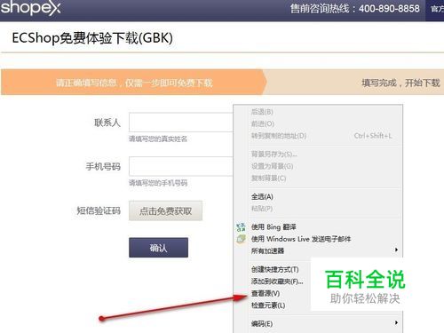Expand the 编码(E) submenu arrow
This screenshot has height=333, width=444.
pos(396,322)
